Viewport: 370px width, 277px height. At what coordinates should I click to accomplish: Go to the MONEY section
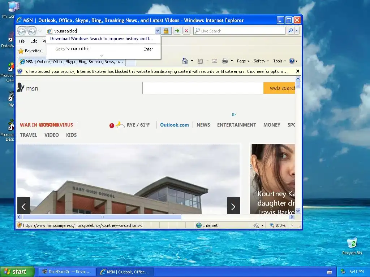[x=272, y=125]
